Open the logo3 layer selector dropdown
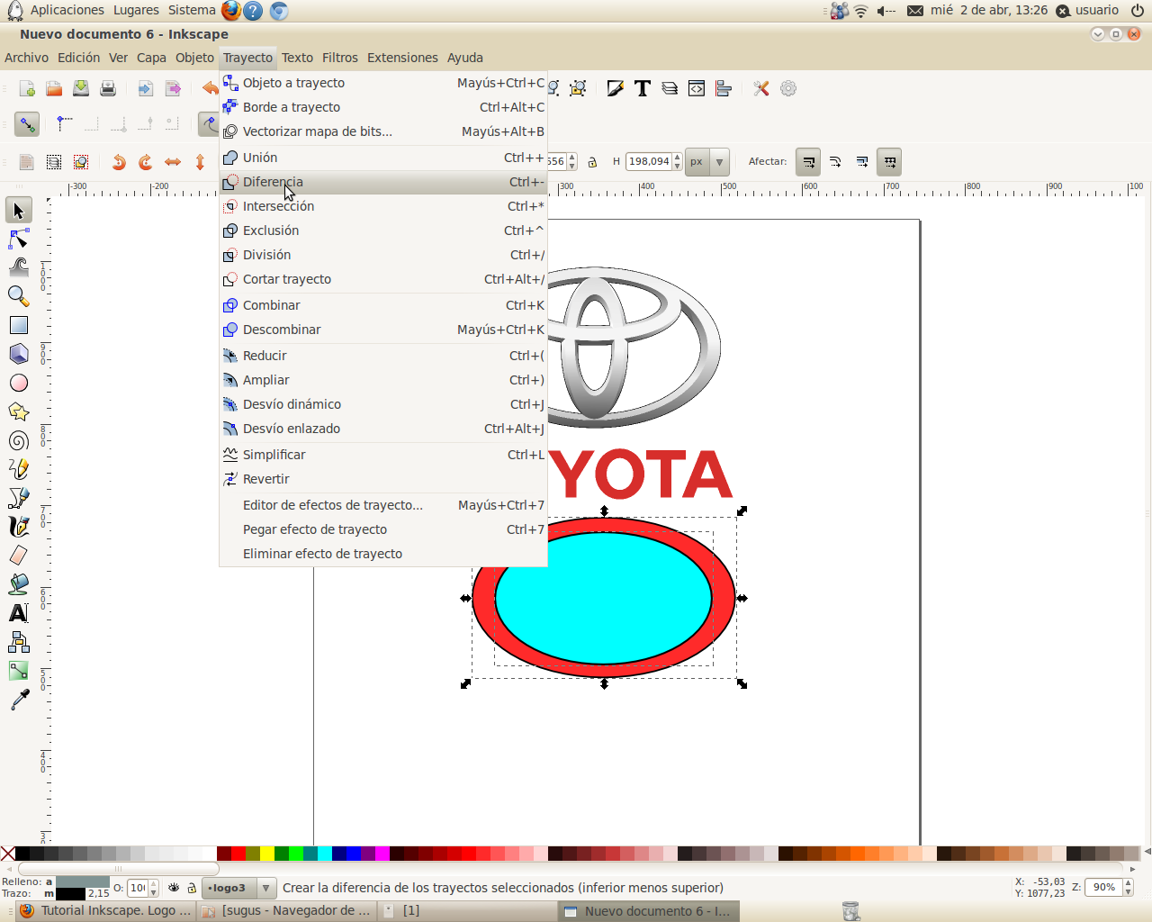Viewport: 1152px width, 922px height. 238,888
